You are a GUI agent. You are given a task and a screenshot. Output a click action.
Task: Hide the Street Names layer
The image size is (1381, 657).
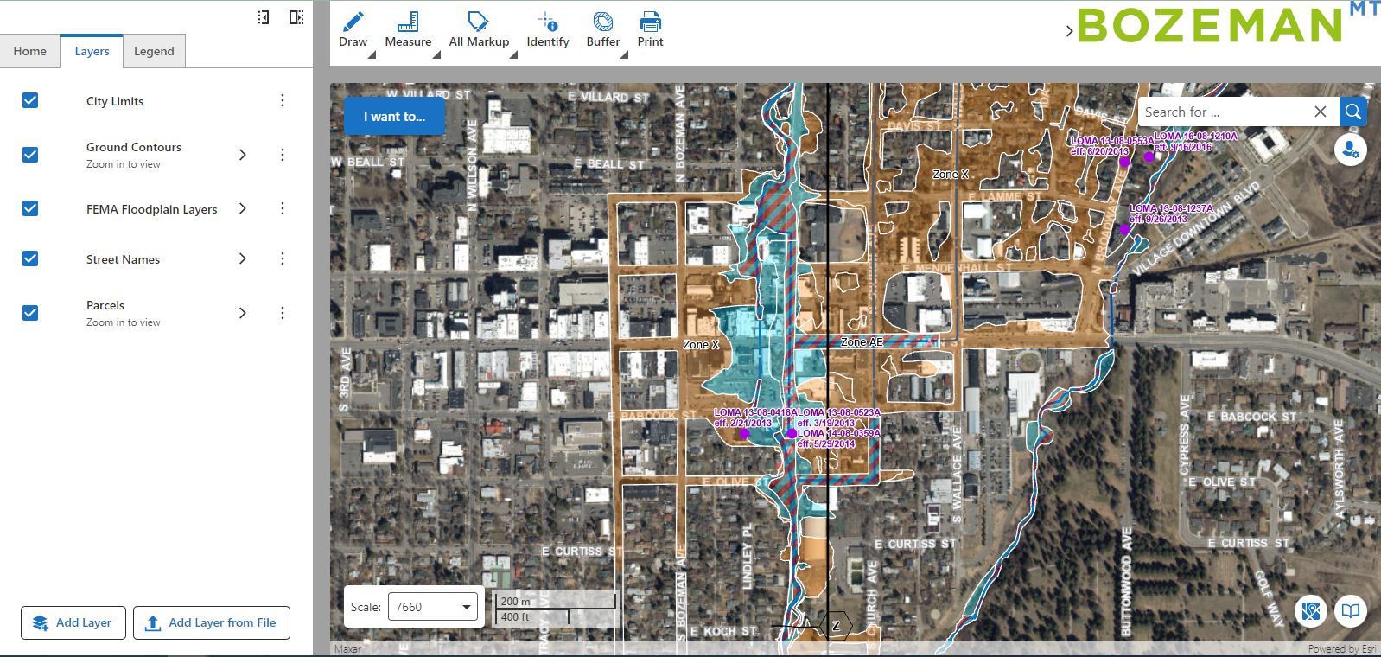point(30,258)
